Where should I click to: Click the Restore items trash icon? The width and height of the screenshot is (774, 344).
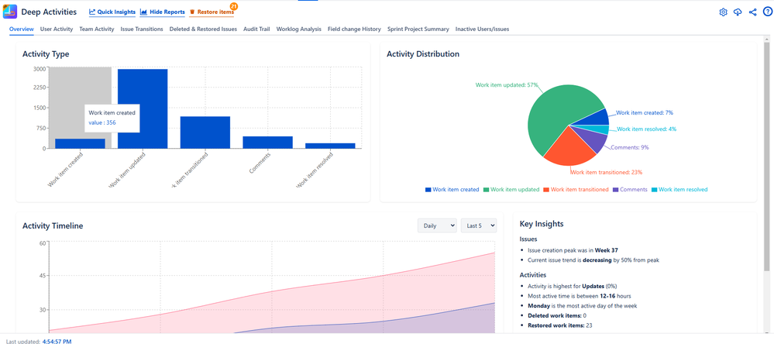[193, 12]
